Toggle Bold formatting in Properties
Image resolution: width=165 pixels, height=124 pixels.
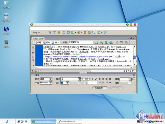click(92, 79)
